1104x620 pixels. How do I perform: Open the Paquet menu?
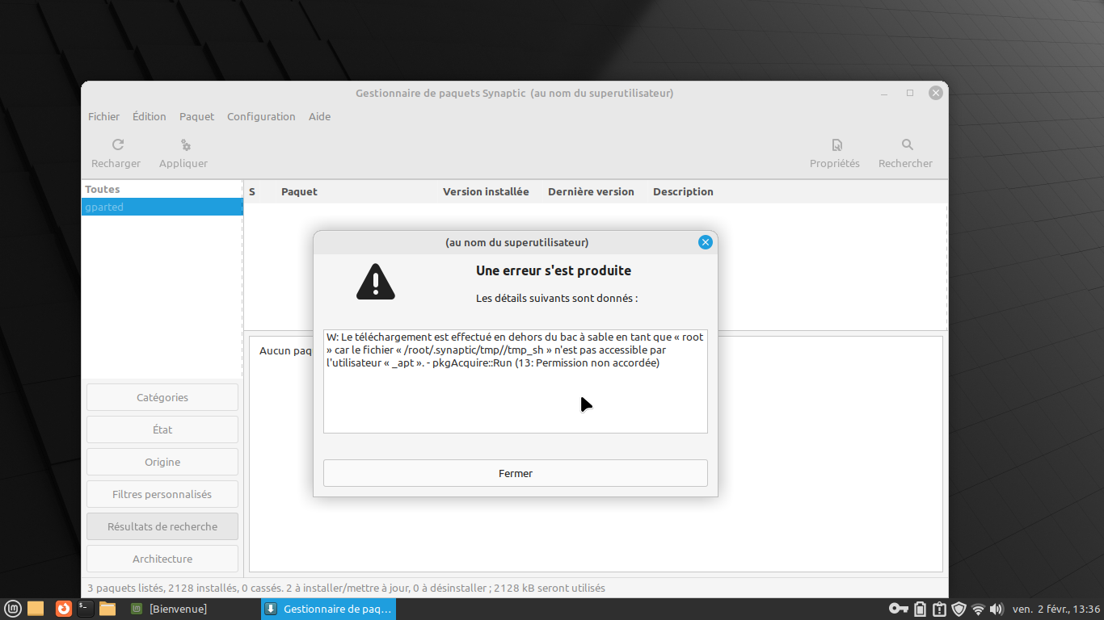[x=196, y=116]
